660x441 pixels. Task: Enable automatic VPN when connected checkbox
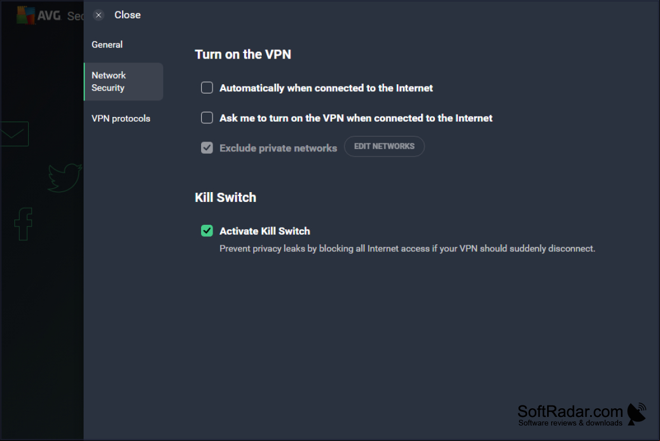tap(207, 88)
